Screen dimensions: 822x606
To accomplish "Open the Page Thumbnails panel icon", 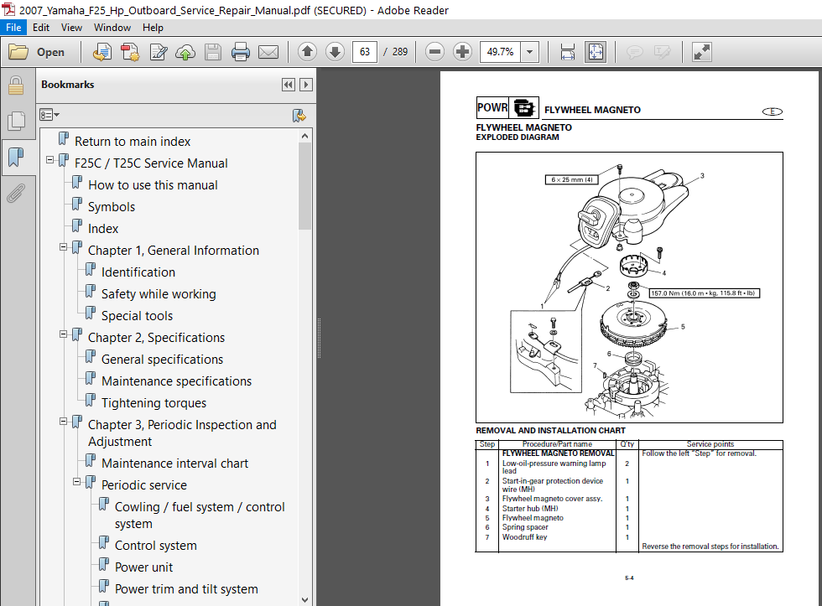I will (16, 121).
